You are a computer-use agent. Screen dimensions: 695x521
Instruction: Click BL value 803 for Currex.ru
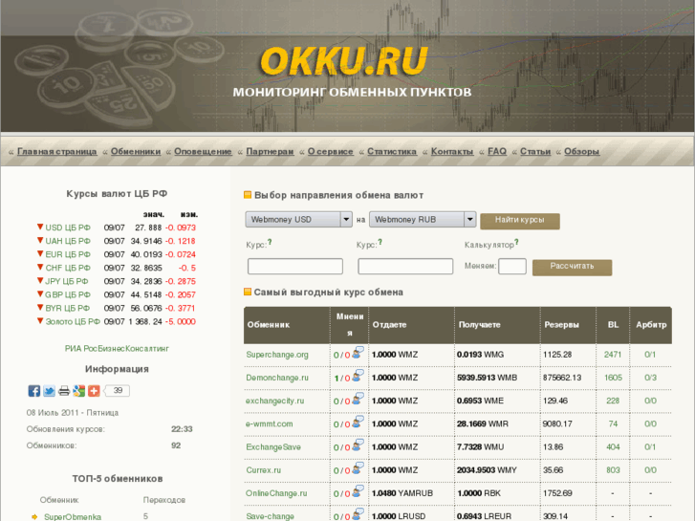(613, 470)
